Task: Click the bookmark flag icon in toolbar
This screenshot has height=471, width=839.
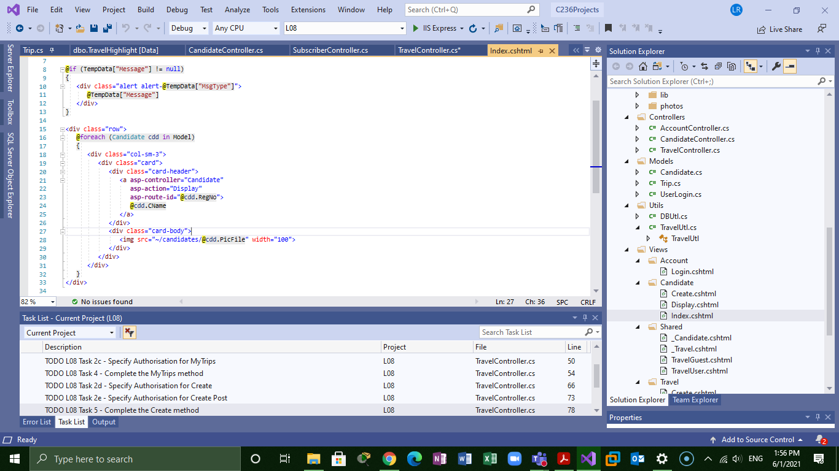Action: pyautogui.click(x=608, y=28)
